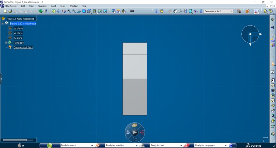Expand the Ready for selection arrow
The height and width of the screenshot is (148, 276).
[137, 145]
